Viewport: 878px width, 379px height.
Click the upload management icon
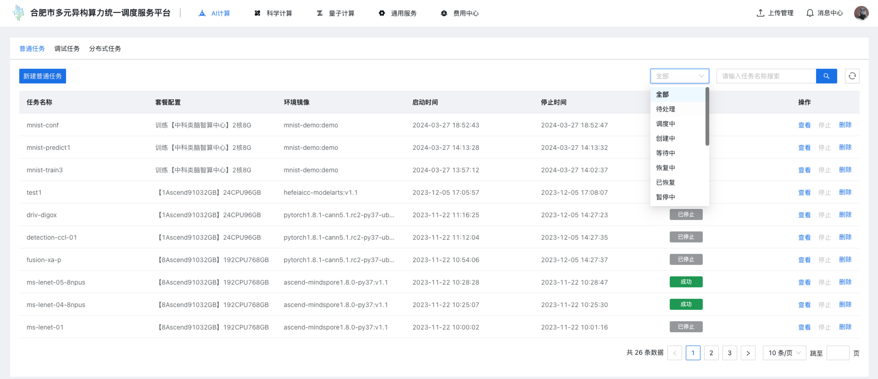[761, 13]
